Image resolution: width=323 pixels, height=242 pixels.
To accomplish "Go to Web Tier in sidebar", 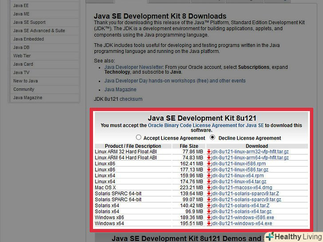I will click(x=44, y=56).
